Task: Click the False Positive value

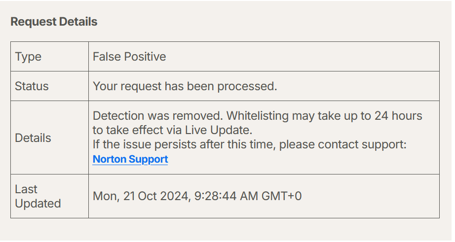Action: (129, 57)
